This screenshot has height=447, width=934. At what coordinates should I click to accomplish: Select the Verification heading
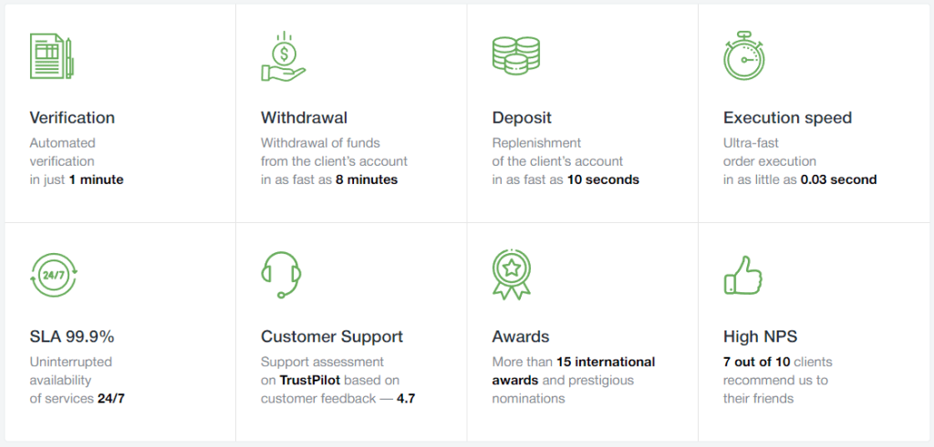coord(72,117)
